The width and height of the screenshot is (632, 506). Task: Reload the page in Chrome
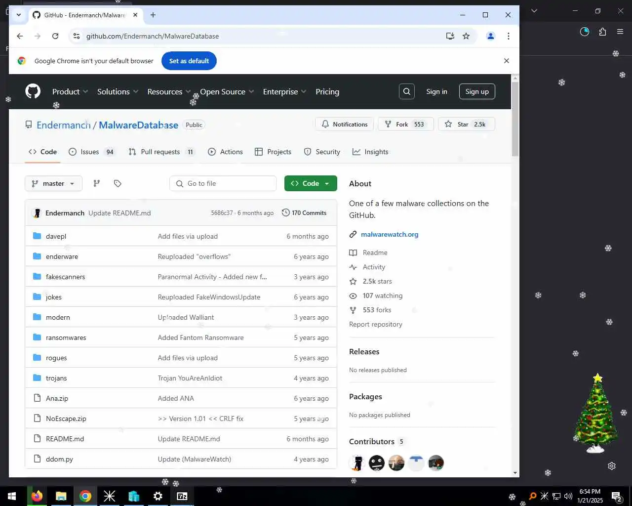click(x=55, y=36)
